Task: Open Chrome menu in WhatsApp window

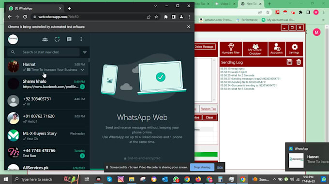Action: 189,17
